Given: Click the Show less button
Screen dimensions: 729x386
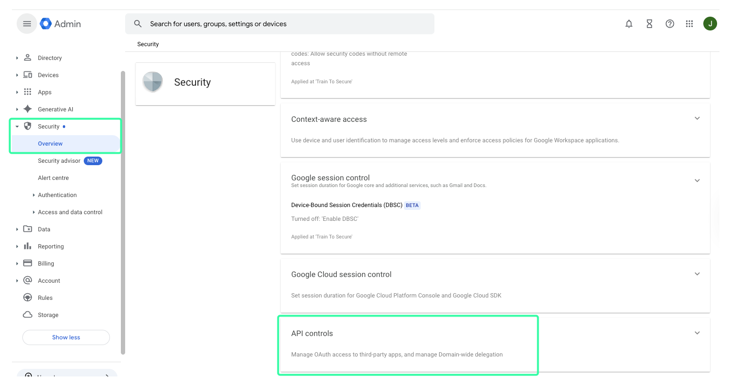Looking at the screenshot, I should [x=66, y=337].
